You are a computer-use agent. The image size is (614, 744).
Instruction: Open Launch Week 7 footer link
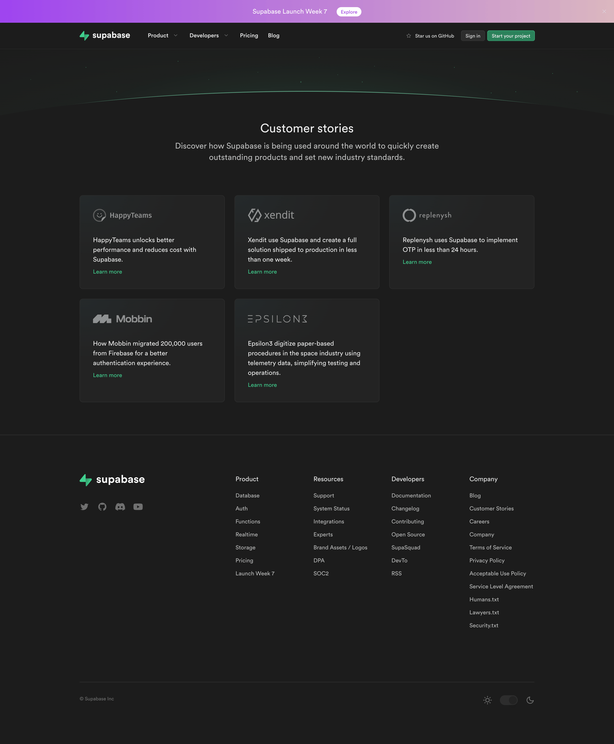(255, 573)
